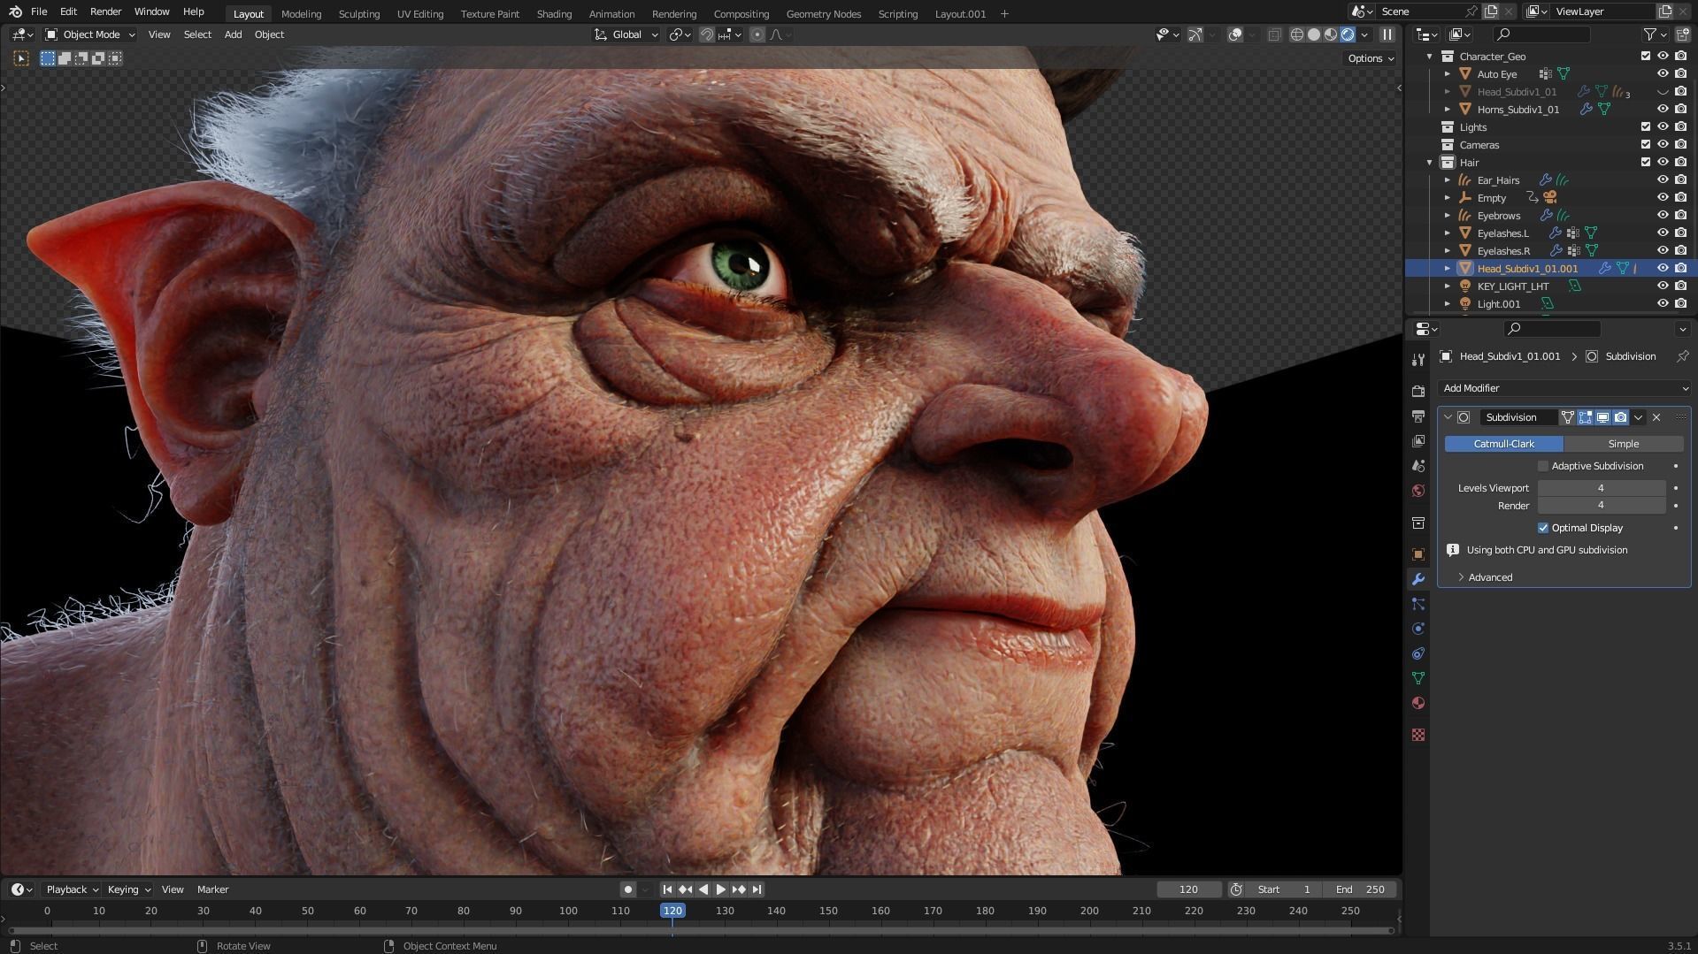Click the new collection icon in Outliner
Screen dimensions: 1698x954
pyautogui.click(x=1681, y=34)
